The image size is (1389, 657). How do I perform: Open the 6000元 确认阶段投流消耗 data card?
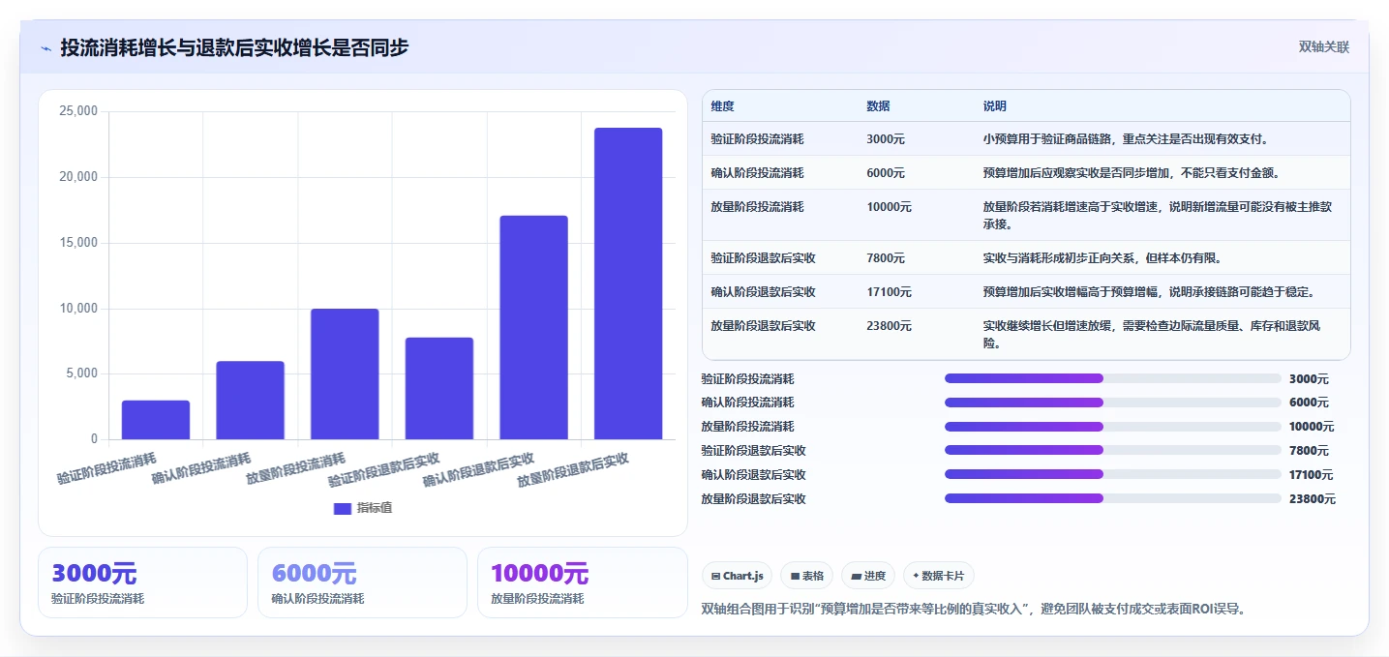[x=362, y=582]
